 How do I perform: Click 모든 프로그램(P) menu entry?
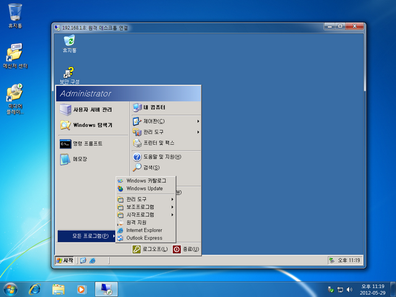coord(87,236)
